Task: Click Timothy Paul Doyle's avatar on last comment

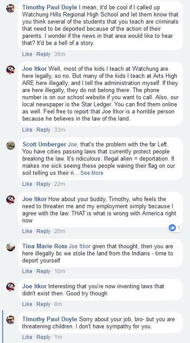Action: [x=10, y=320]
